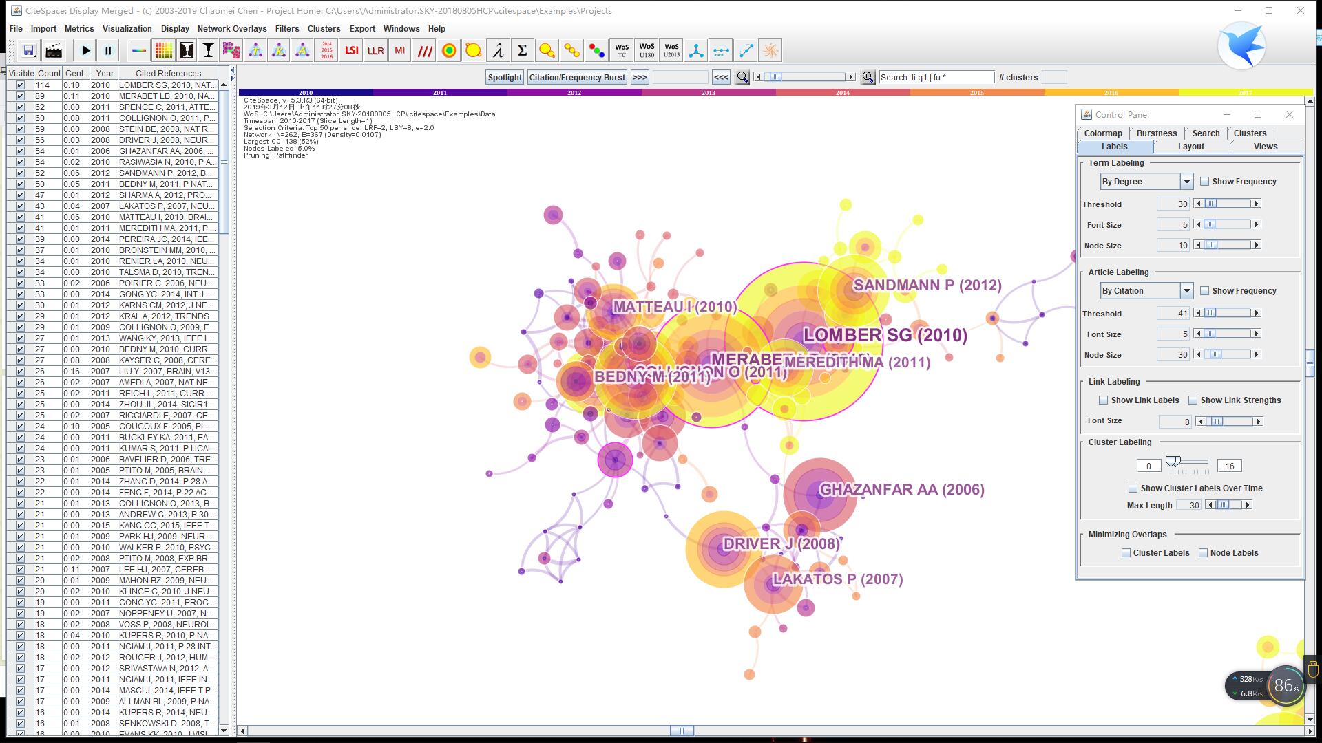Enable Show Link Labels checkbox

tap(1104, 400)
